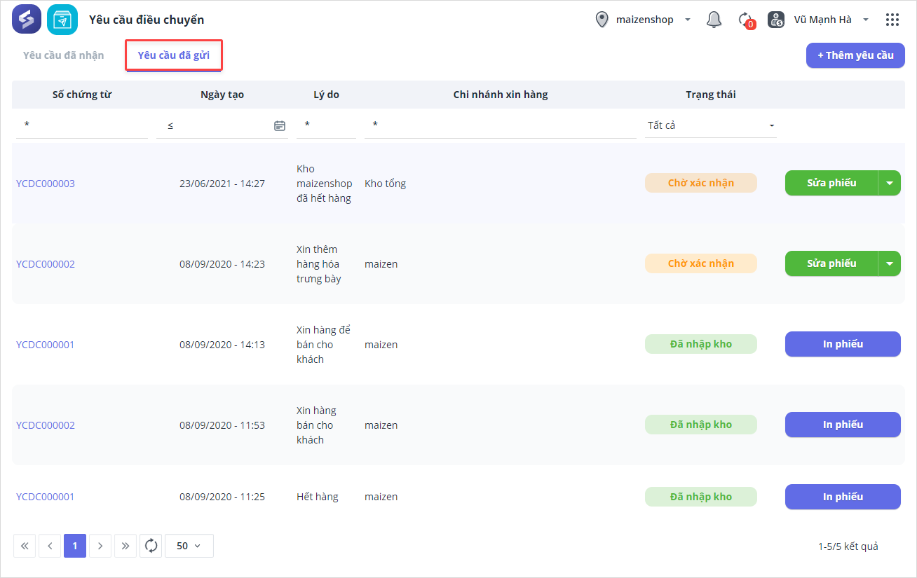917x578 pixels.
Task: Expand the arrow beside Sửa phiếu for YCDC000003
Action: tap(890, 183)
